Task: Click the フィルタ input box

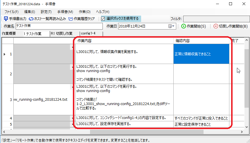Action: point(215,19)
